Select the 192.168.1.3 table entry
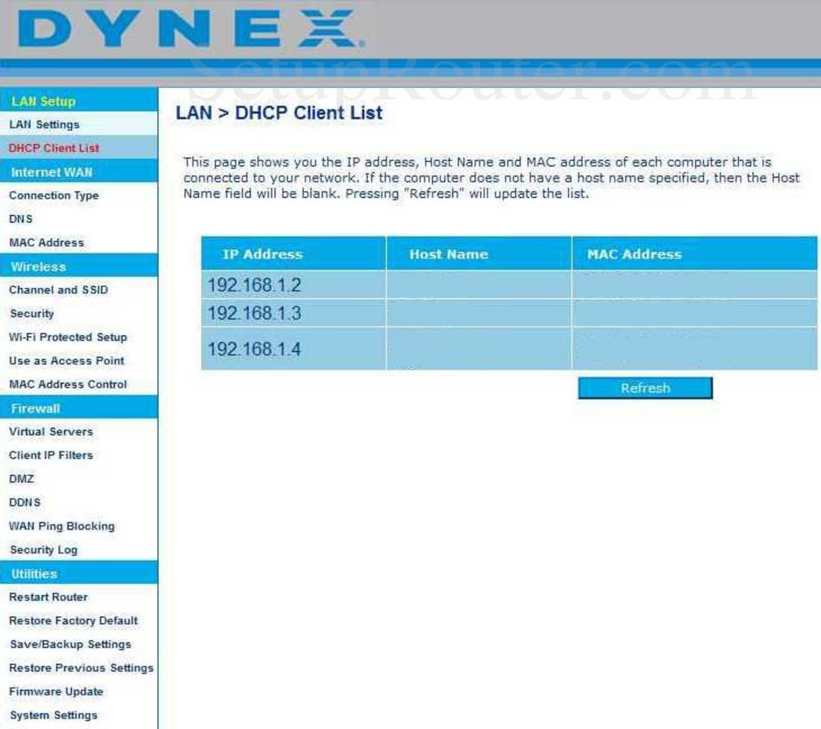821x729 pixels. [x=255, y=314]
